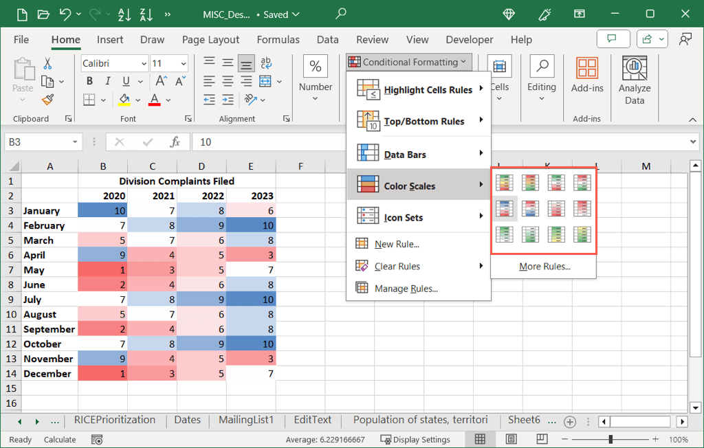This screenshot has width=704, height=448.
Task: Select the Green-Yellow-Red color scale
Action: click(504, 183)
